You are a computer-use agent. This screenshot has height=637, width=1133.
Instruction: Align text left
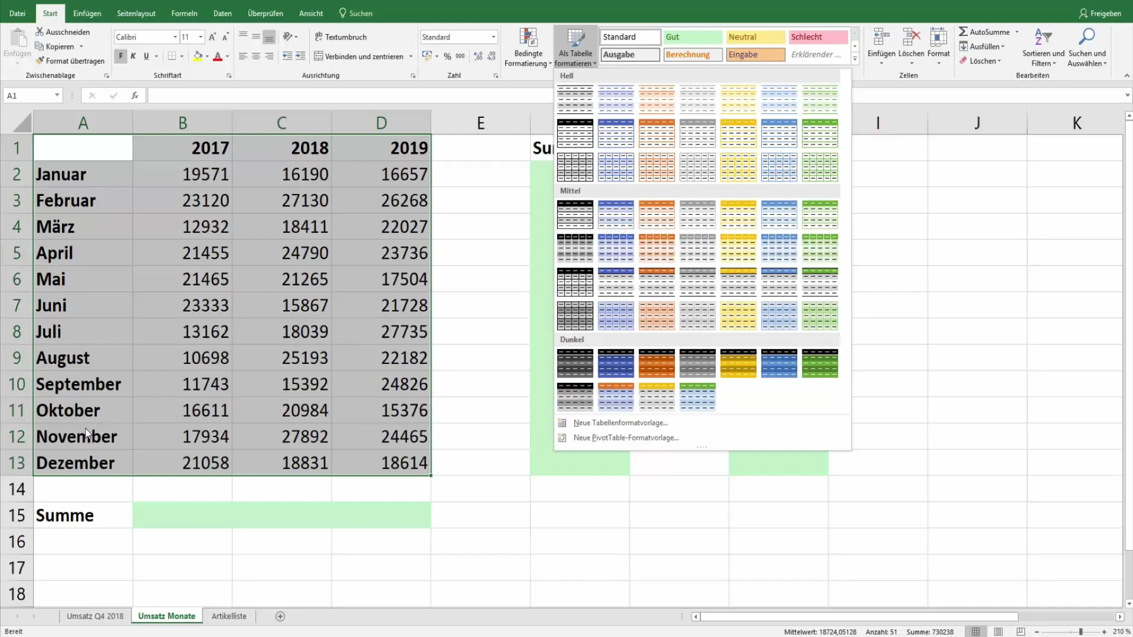click(243, 57)
